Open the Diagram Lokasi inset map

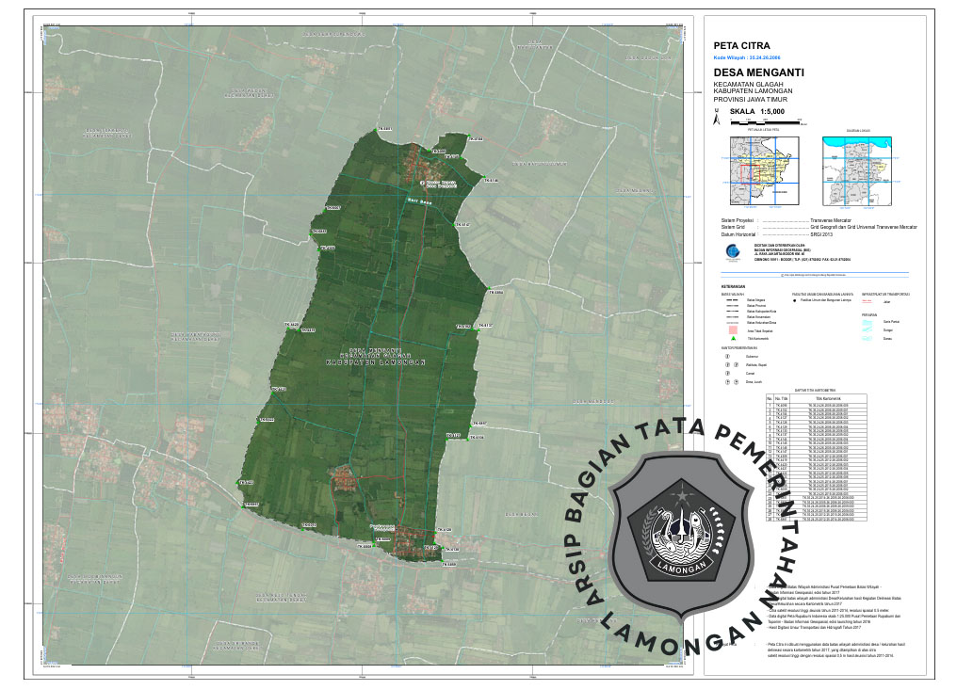(858, 169)
